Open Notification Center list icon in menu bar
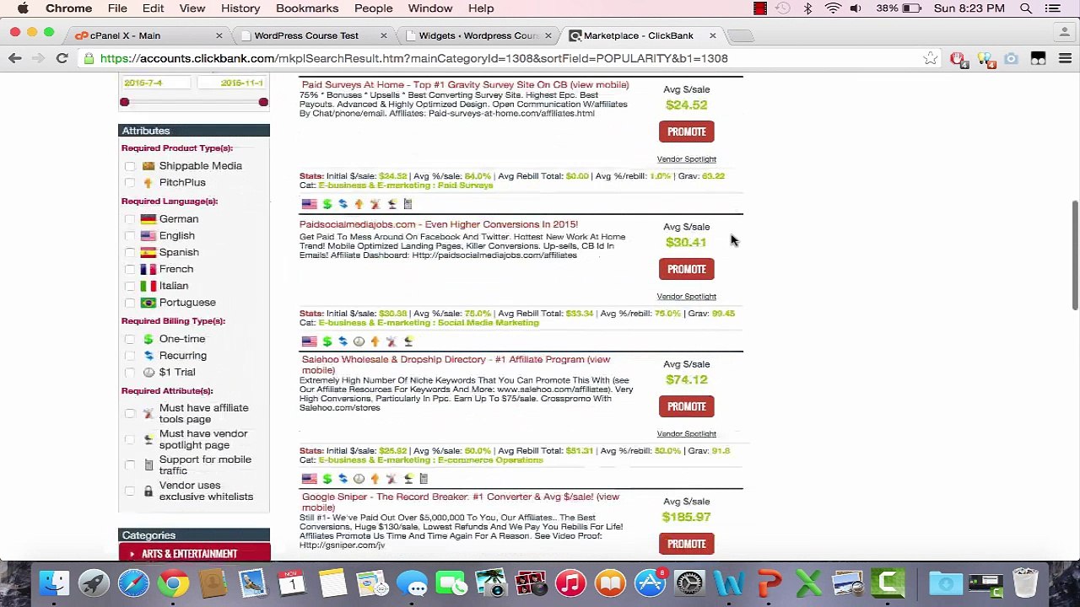Image resolution: width=1080 pixels, height=607 pixels. pyautogui.click(x=1052, y=8)
